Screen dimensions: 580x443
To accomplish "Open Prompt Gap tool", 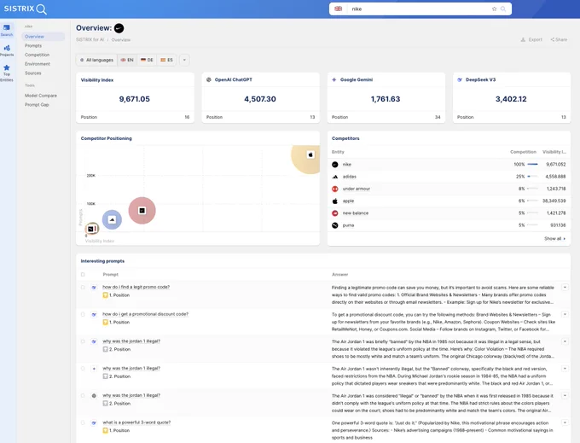I will click(37, 105).
